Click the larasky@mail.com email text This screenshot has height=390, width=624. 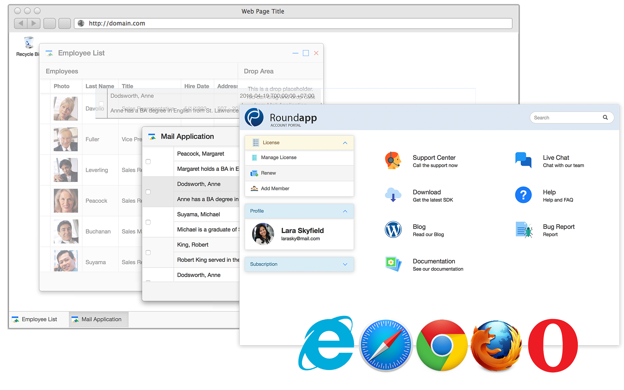pyautogui.click(x=301, y=239)
